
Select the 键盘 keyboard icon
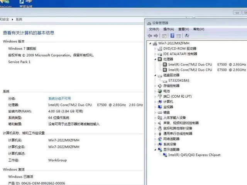tap(160, 112)
